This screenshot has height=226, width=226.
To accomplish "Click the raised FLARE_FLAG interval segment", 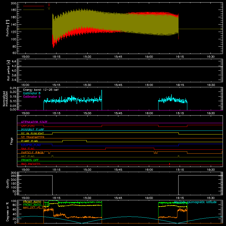I will tap(75, 140).
